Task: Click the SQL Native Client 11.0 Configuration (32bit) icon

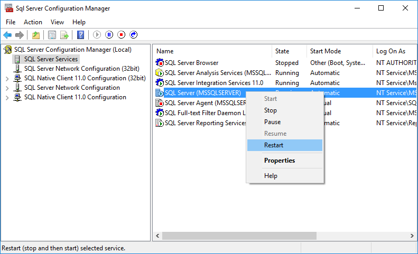Action: point(17,78)
